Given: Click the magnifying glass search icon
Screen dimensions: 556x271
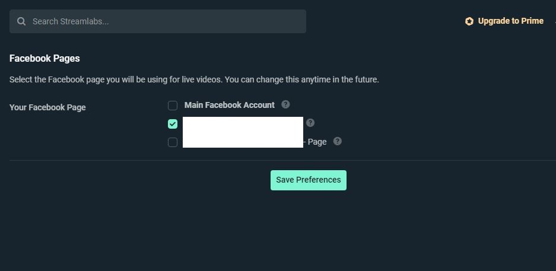Looking at the screenshot, I should (21, 21).
